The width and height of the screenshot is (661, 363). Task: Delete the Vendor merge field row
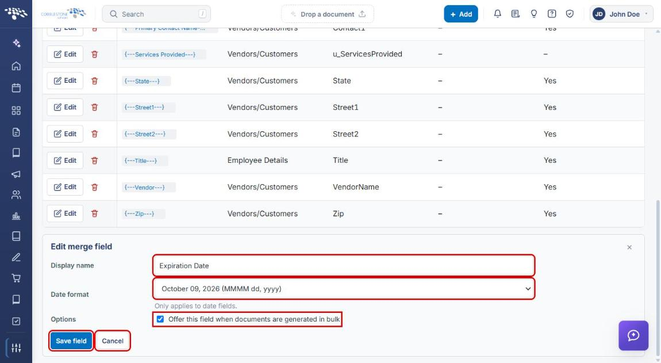[94, 187]
